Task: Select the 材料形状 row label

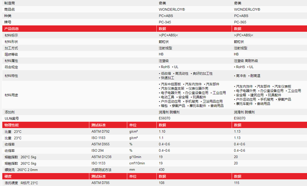Action: click(11, 42)
